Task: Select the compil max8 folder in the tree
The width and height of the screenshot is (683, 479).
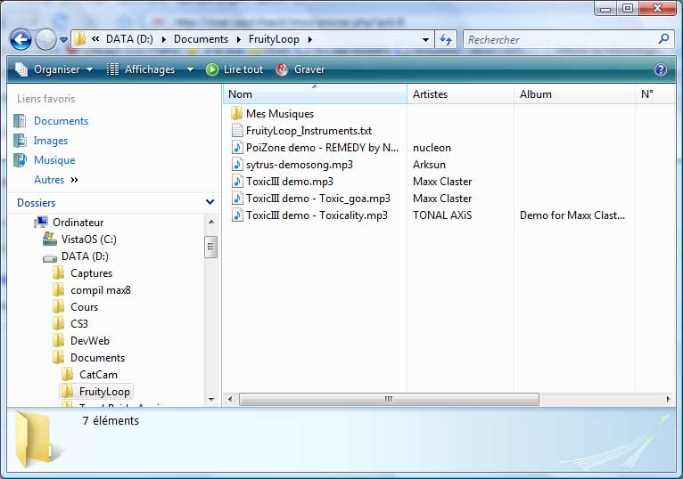Action: [x=101, y=290]
